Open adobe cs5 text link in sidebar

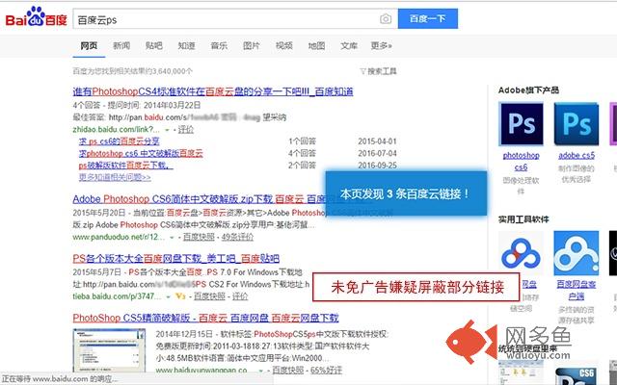click(x=577, y=156)
